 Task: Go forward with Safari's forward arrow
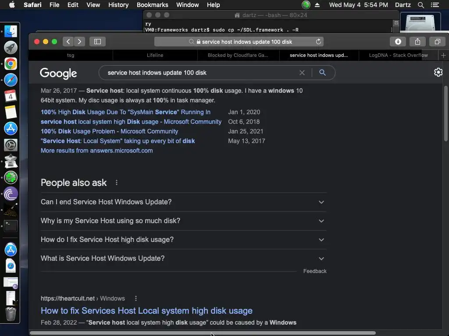(x=80, y=42)
